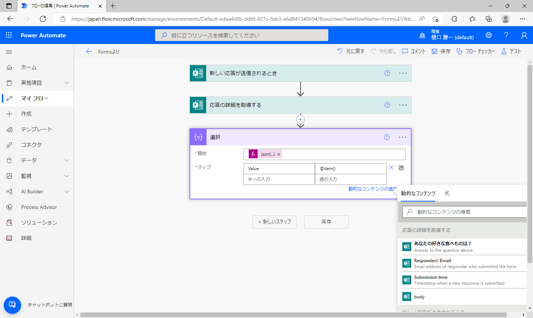Viewport: 533px width, 318px height.
Task: Click the Value key field in マップ
Action: [279, 169]
